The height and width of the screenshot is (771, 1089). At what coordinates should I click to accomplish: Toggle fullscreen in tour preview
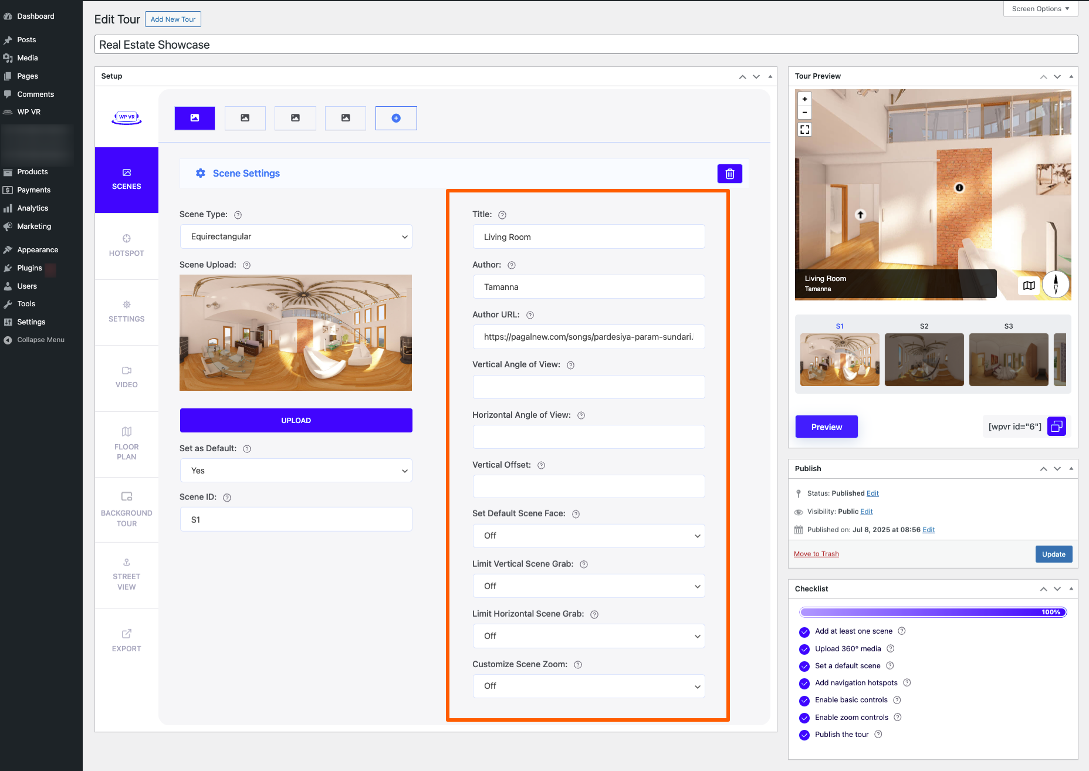click(x=804, y=130)
